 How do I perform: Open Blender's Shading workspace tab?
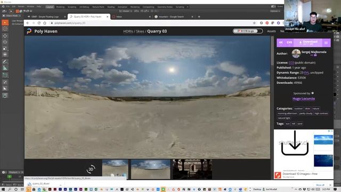[111, 7]
